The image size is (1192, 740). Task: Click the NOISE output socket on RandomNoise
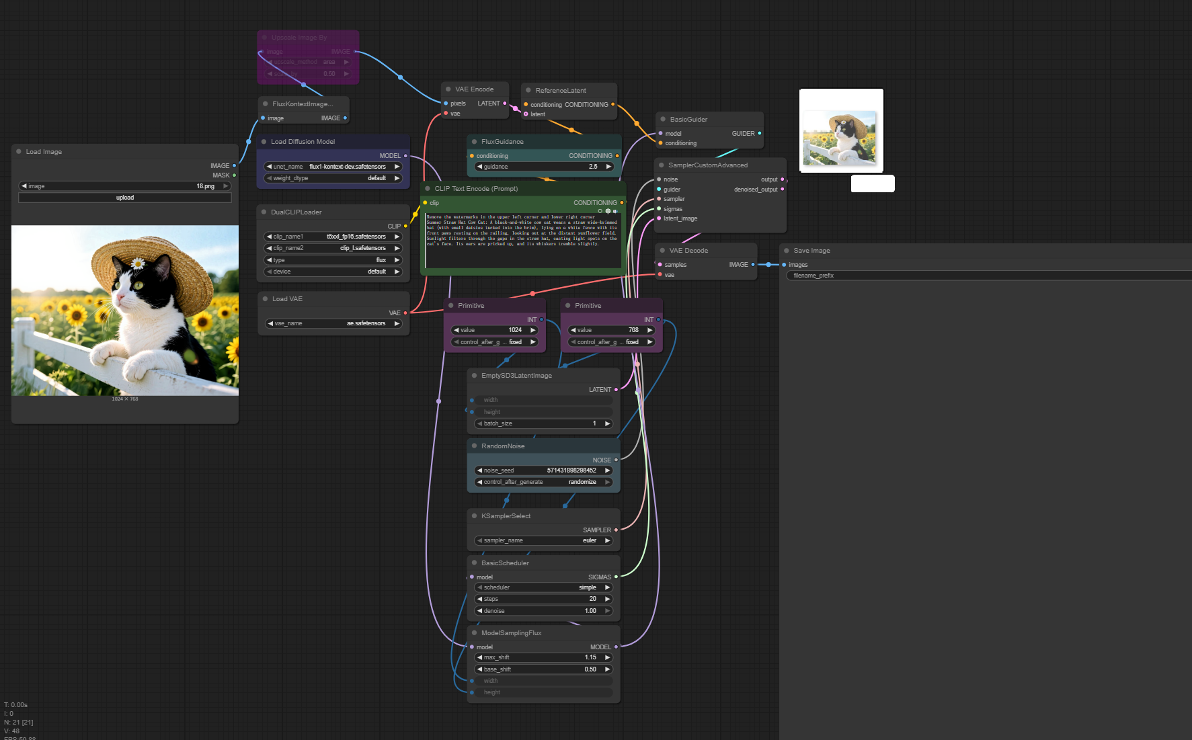pos(616,460)
